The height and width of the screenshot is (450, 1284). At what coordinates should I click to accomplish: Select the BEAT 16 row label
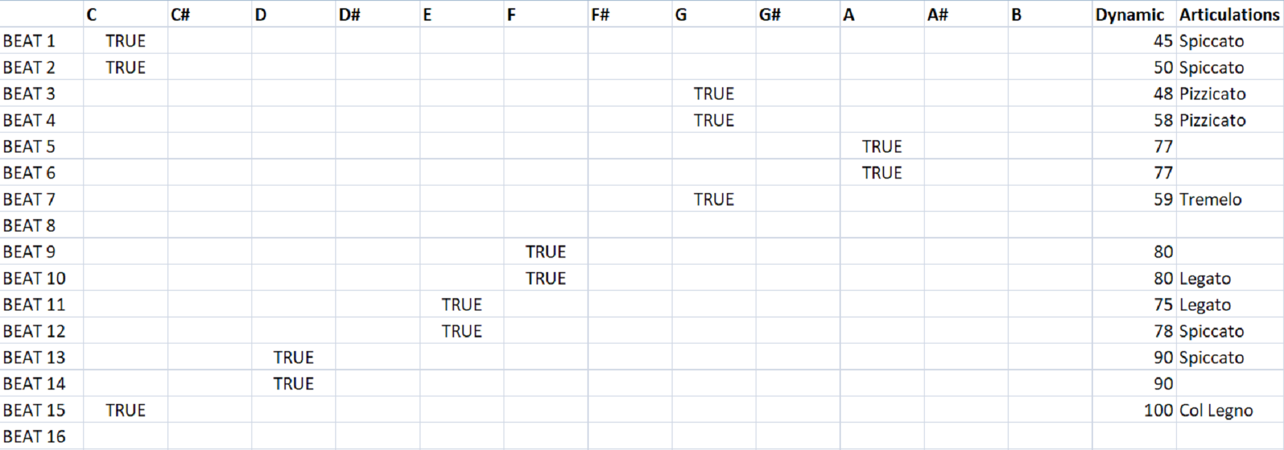pyautogui.click(x=34, y=436)
